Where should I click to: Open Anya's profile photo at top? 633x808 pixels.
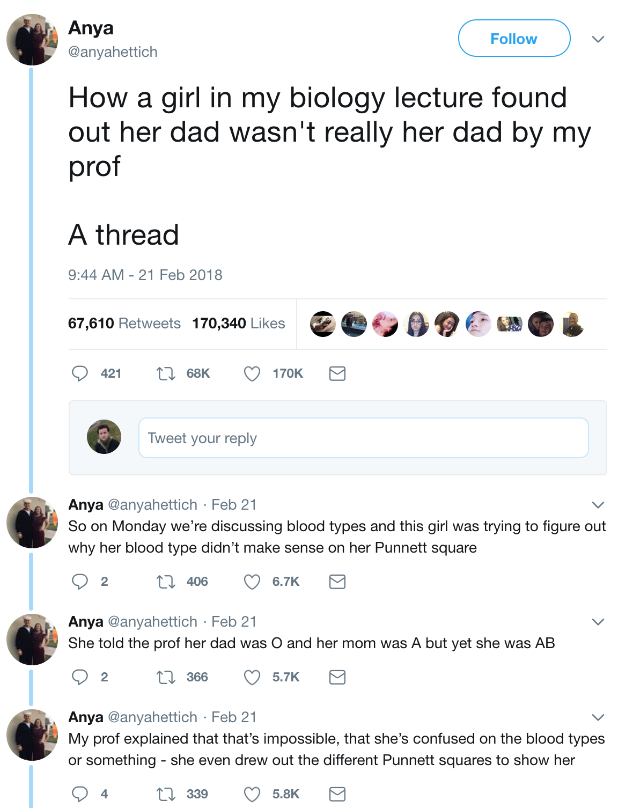pyautogui.click(x=32, y=40)
